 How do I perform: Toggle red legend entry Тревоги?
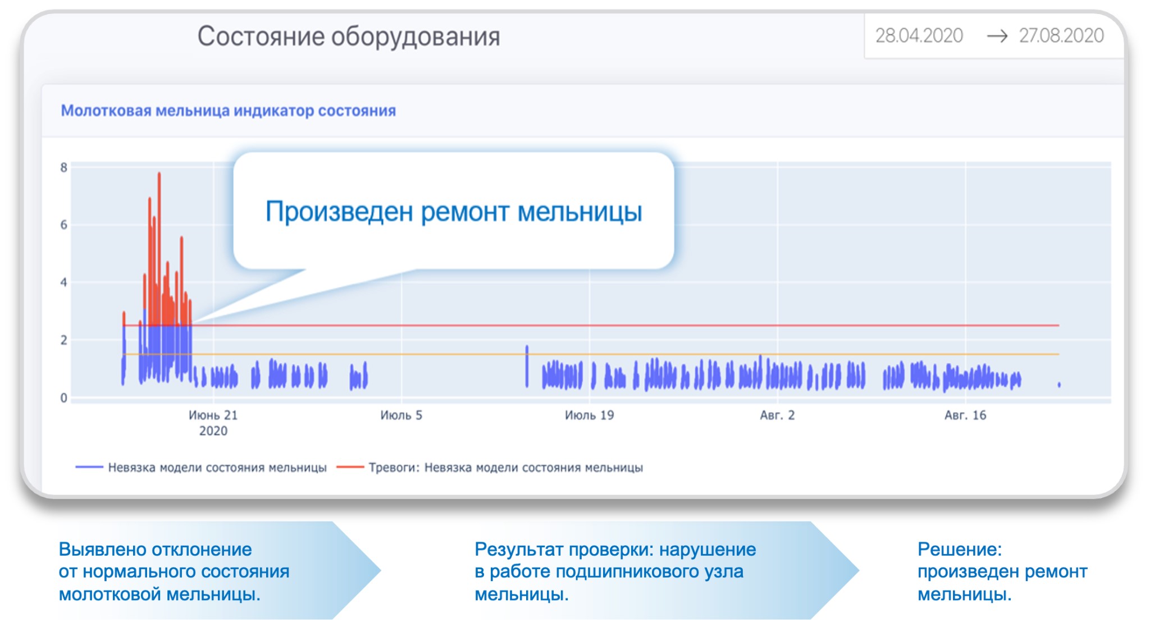pyautogui.click(x=505, y=467)
